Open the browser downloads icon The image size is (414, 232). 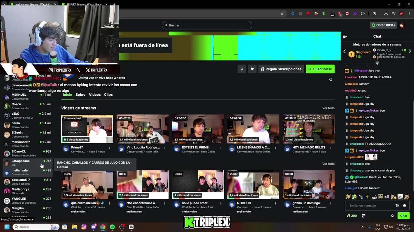[x=386, y=14]
